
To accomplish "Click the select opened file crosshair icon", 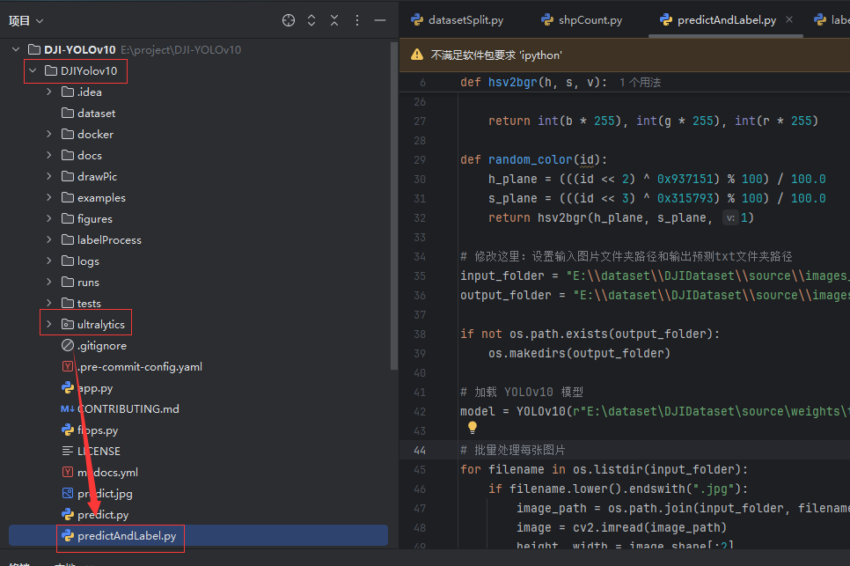I will point(289,20).
